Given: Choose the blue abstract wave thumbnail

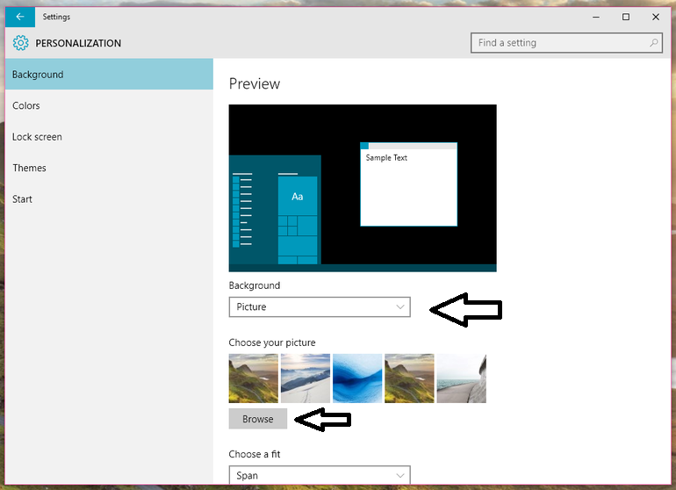Looking at the screenshot, I should pos(357,378).
